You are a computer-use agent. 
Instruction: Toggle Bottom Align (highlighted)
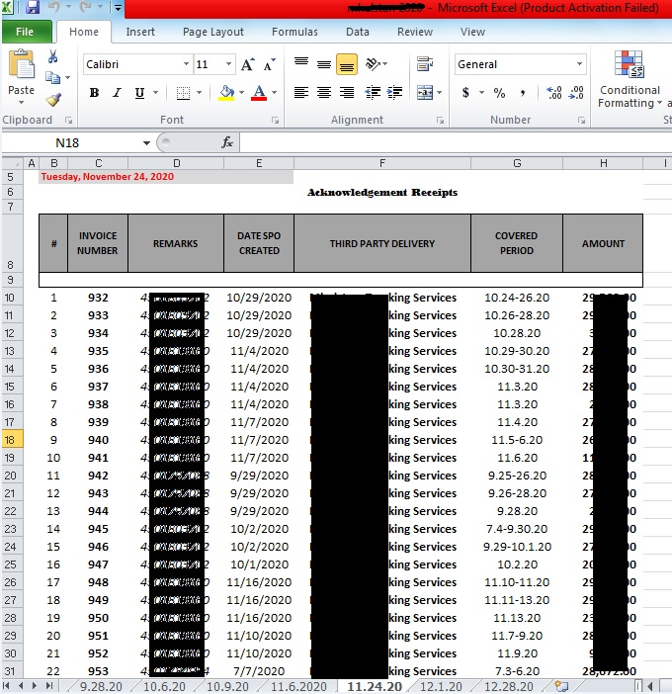(347, 64)
